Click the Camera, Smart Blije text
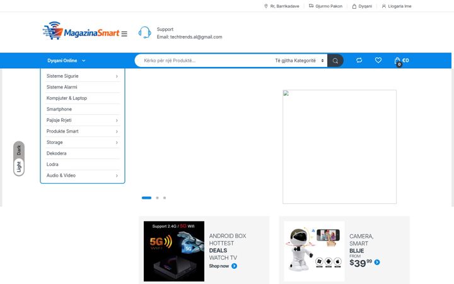The height and width of the screenshot is (284, 454). (361, 244)
